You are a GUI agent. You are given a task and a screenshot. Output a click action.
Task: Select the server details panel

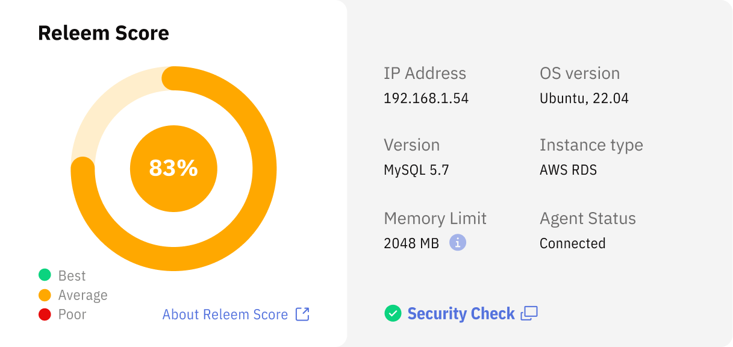pyautogui.click(x=540, y=173)
